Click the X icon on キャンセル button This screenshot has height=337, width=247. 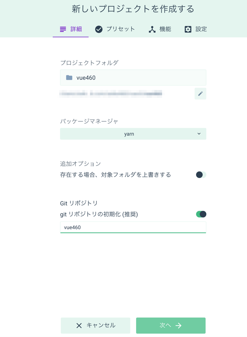79,326
